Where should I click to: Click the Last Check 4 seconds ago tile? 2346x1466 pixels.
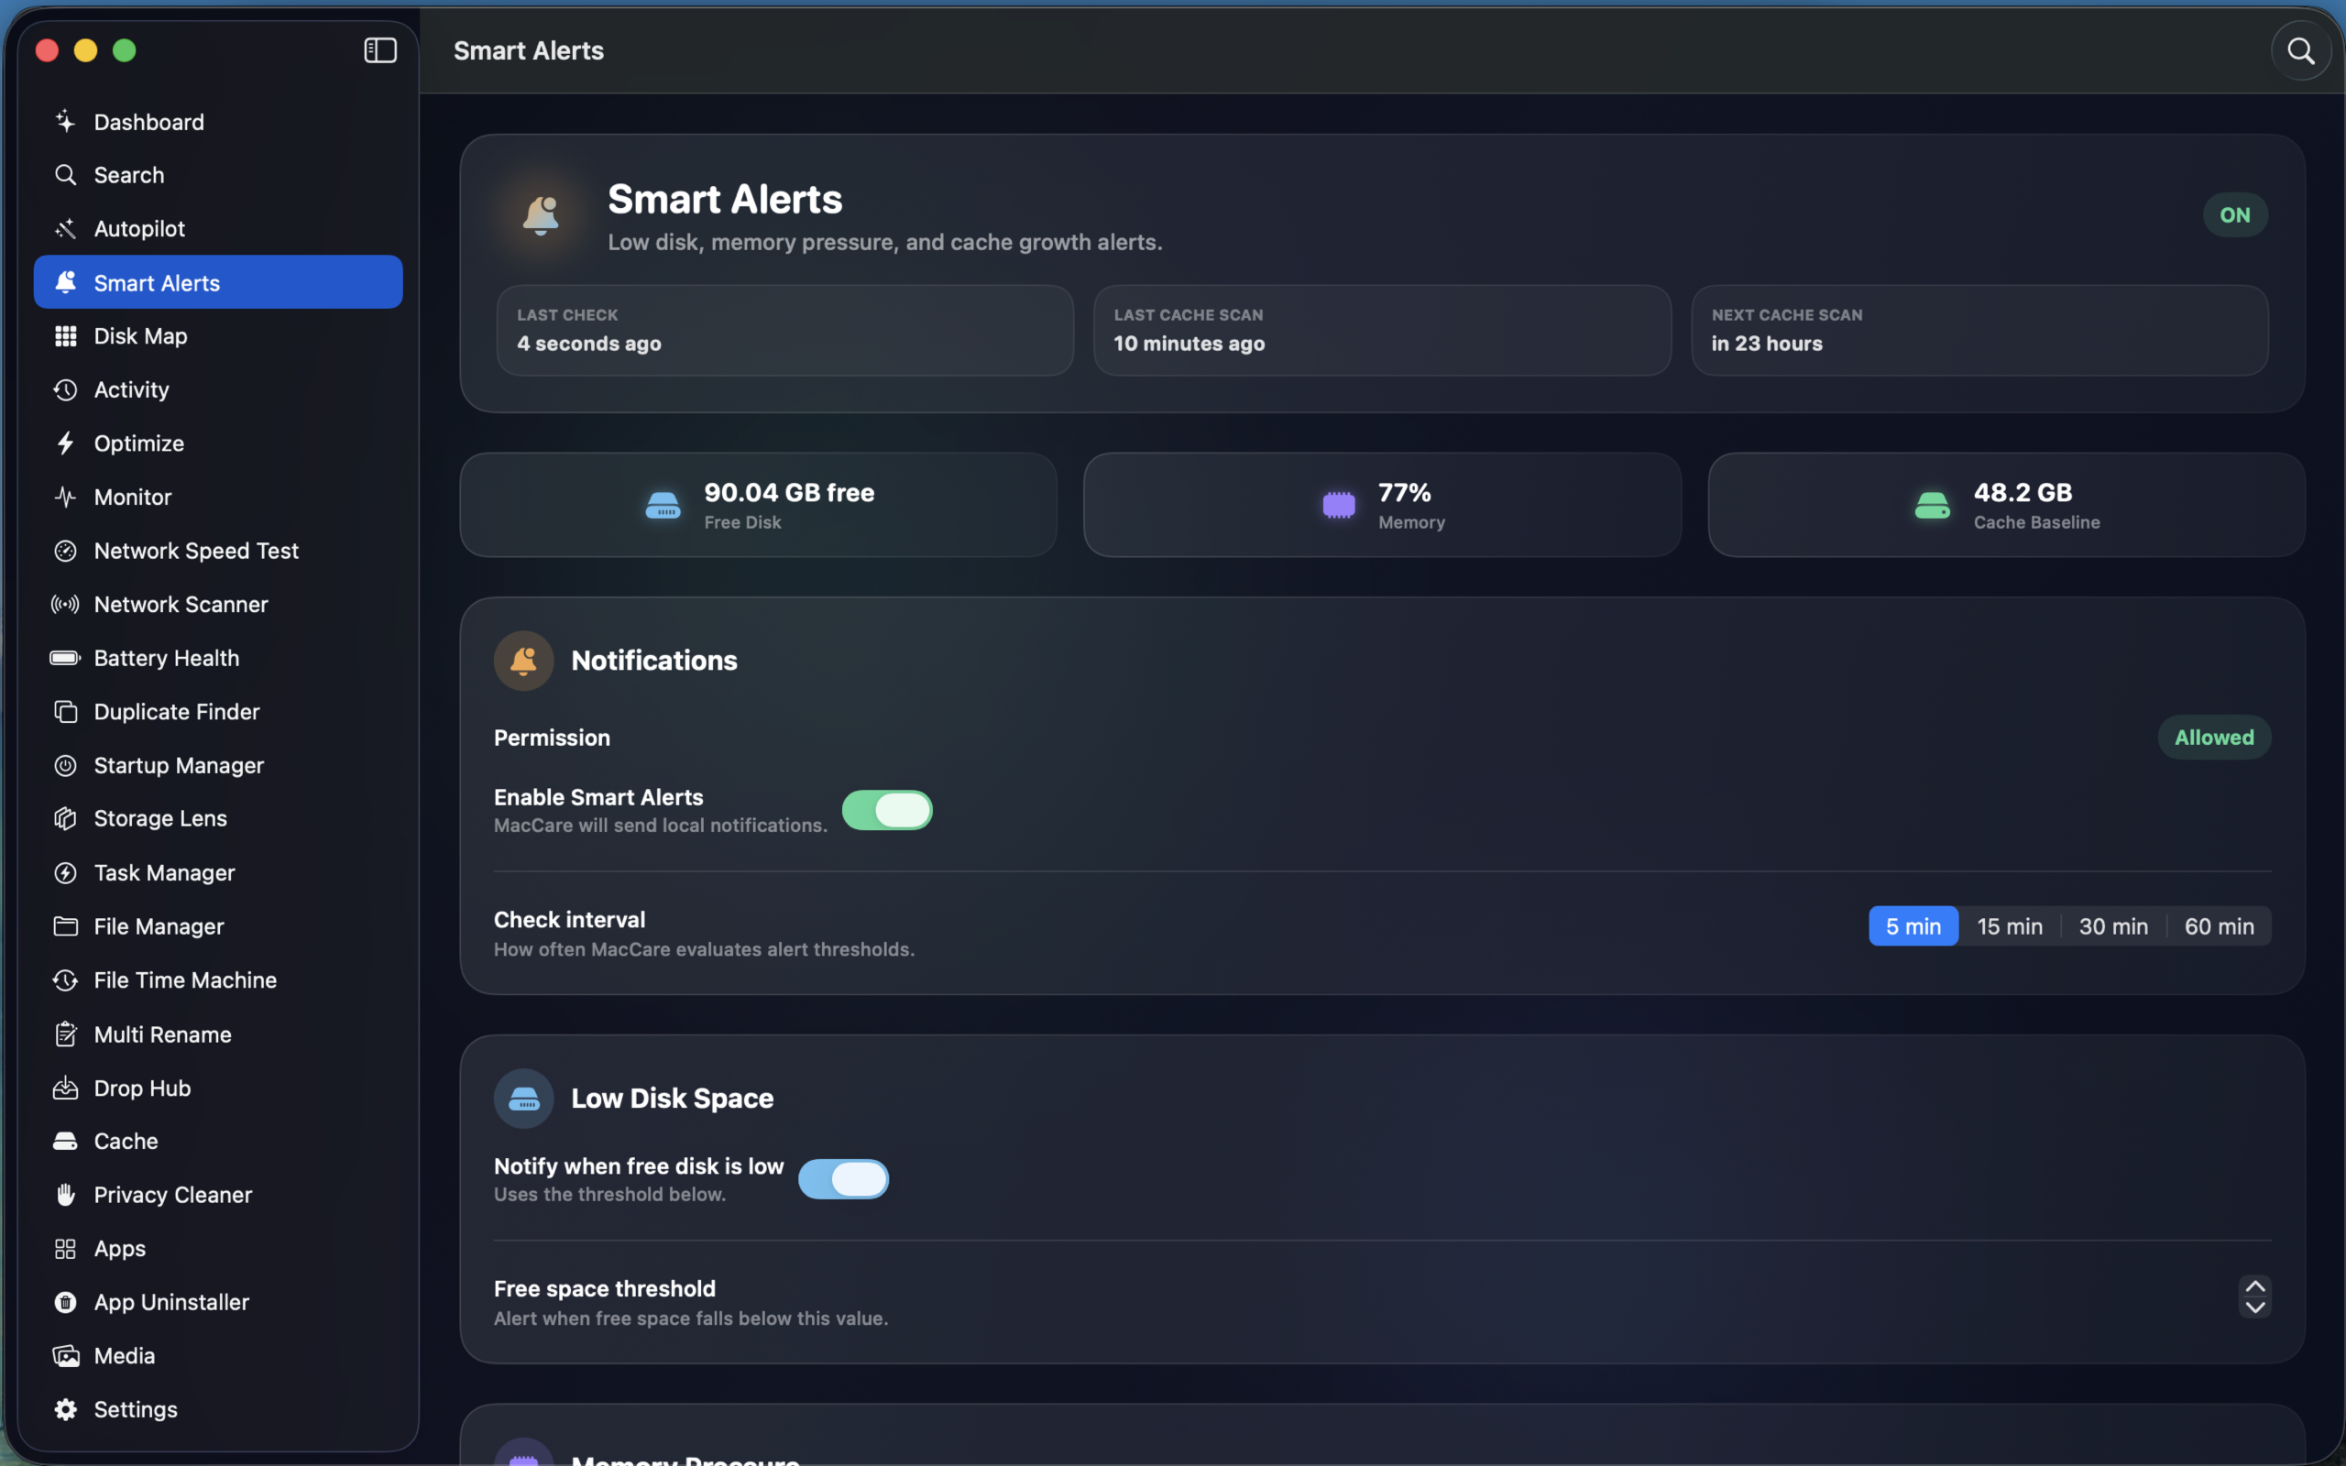pos(784,330)
